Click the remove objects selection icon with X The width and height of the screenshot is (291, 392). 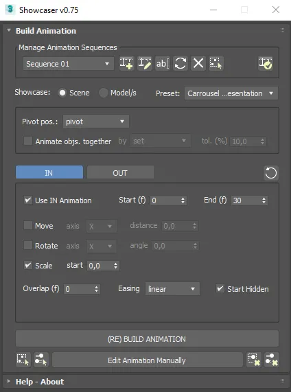click(254, 360)
